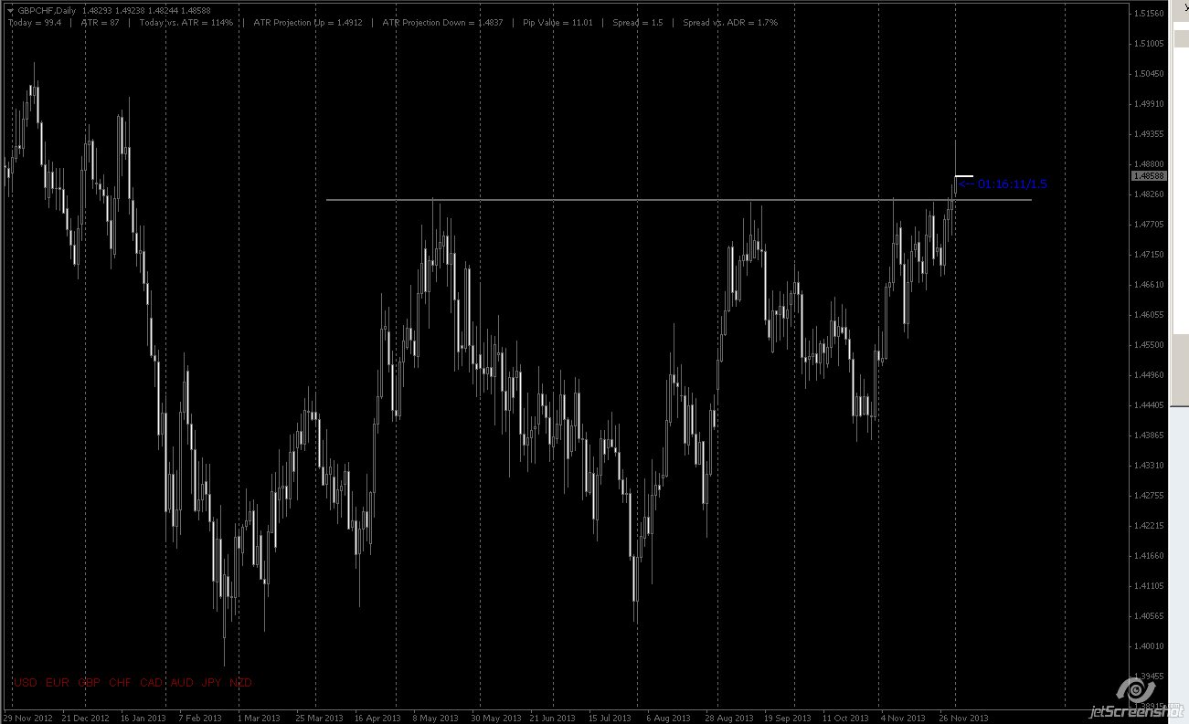
Task: Select the gray horizontal resistance line
Action: click(679, 199)
